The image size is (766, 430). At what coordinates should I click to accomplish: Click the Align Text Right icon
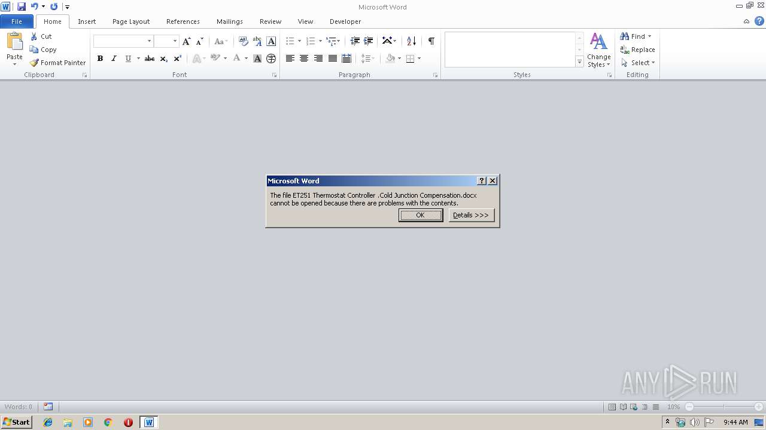point(318,59)
